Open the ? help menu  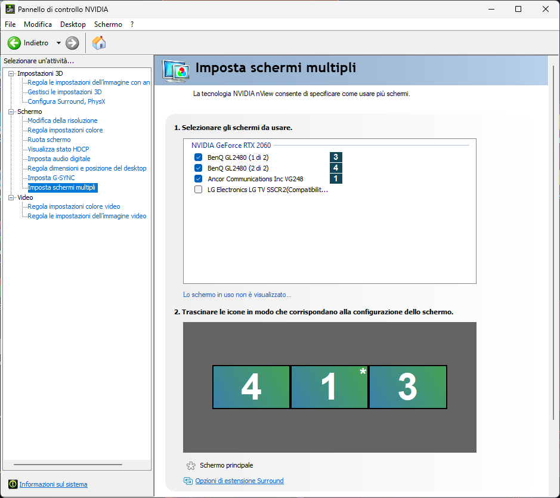(x=132, y=24)
